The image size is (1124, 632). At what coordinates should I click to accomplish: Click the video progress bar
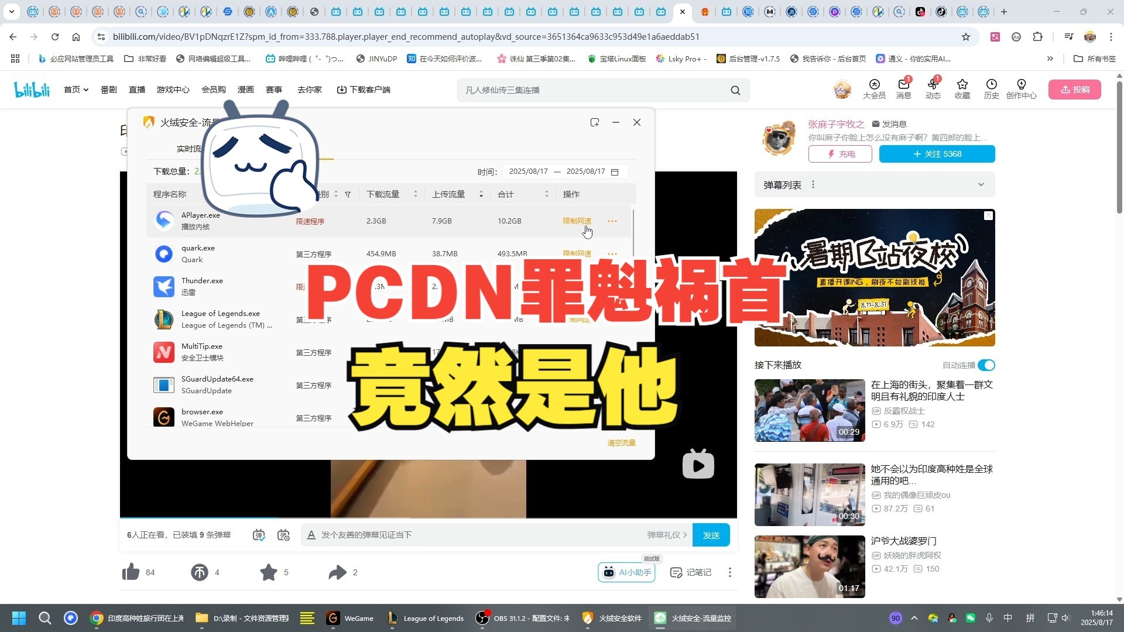428,518
